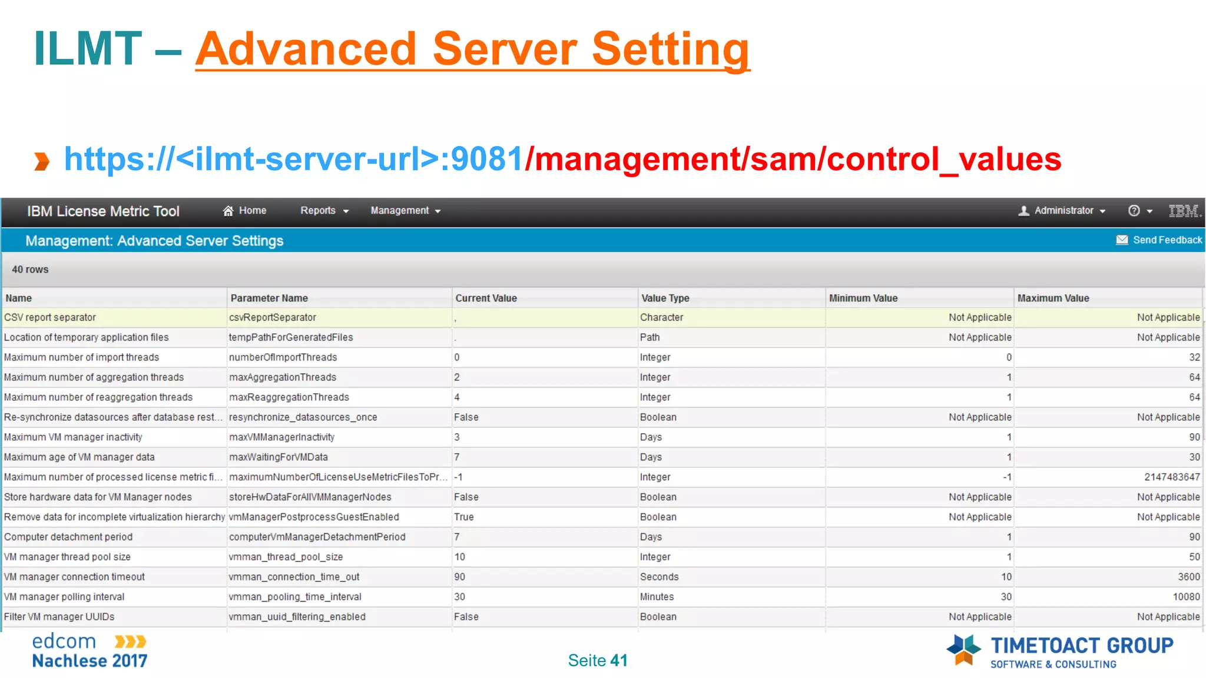Sort by the Name column header
Image resolution: width=1206 pixels, height=678 pixels.
pyautogui.click(x=114, y=298)
